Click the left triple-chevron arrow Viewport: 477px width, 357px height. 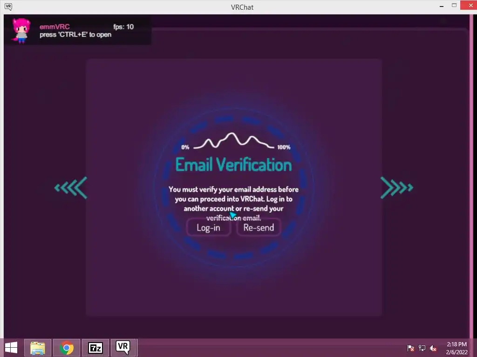pyautogui.click(x=71, y=188)
